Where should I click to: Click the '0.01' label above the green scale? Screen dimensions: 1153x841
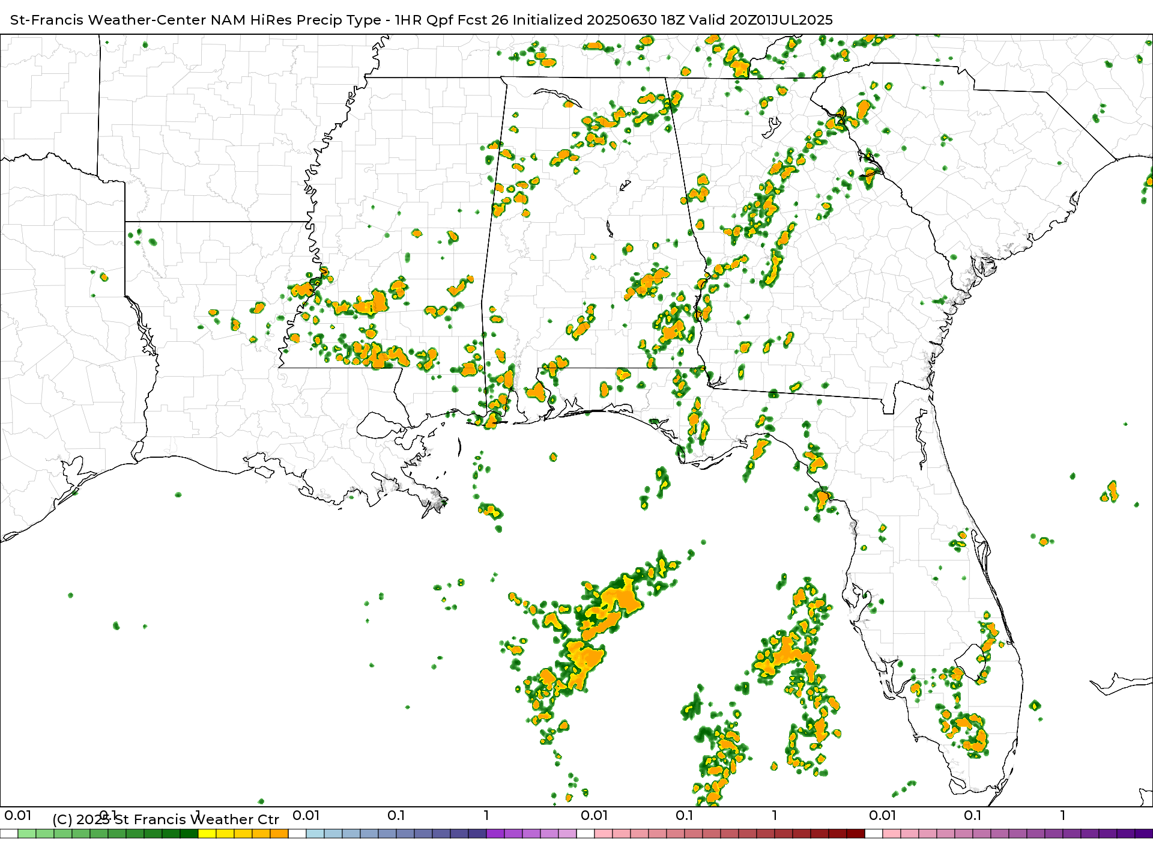(x=18, y=815)
